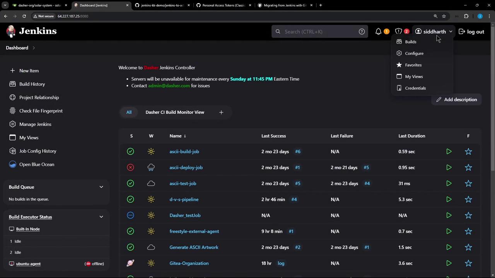Image resolution: width=495 pixels, height=278 pixels.
Task: Start a build for d-v-s-pipeline
Action: [449, 200]
